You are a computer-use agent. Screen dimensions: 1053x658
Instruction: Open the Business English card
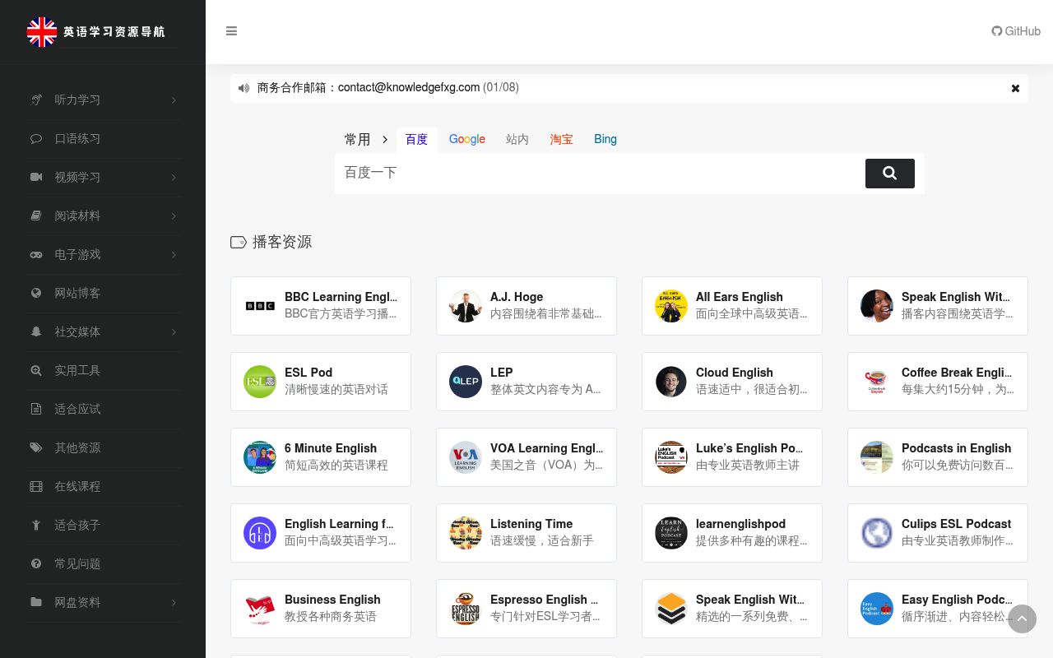click(x=321, y=609)
